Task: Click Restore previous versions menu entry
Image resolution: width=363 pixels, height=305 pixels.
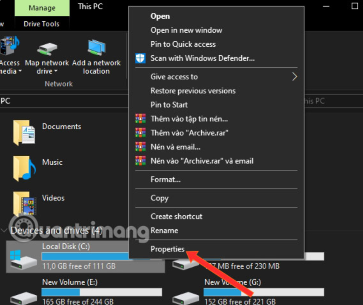Action: tap(193, 91)
